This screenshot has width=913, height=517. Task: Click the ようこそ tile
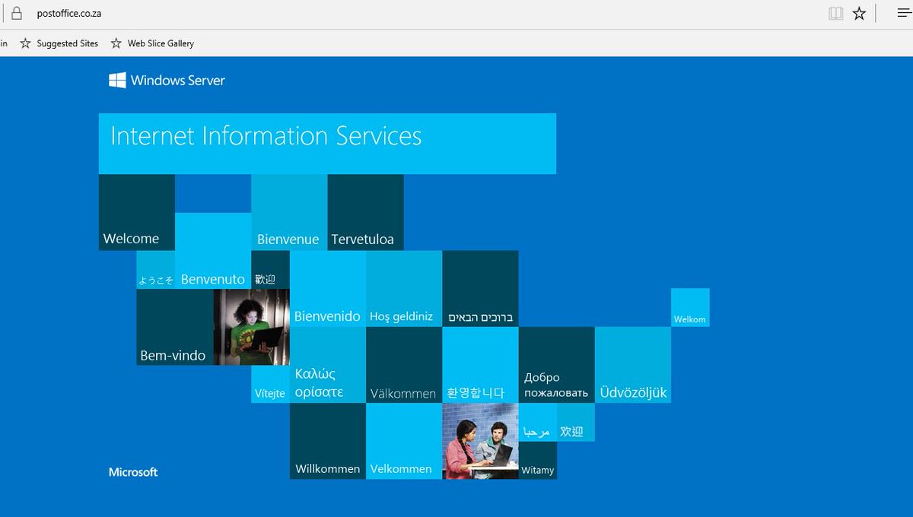pos(156,269)
